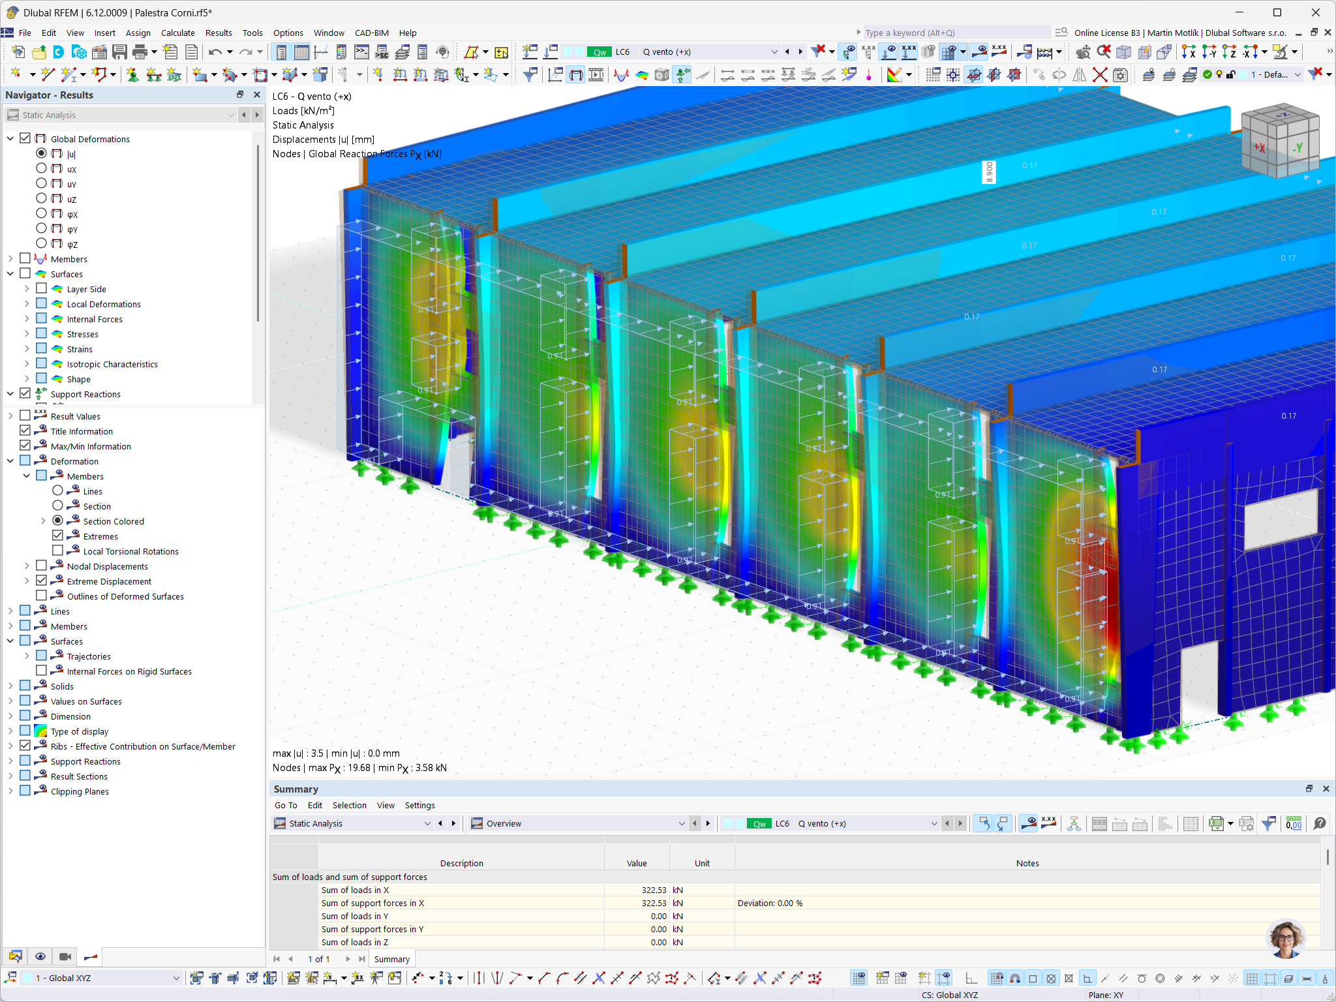The image size is (1336, 1002).
Task: Click the zoom with red X (reset zoom) icon
Action: click(x=1104, y=52)
